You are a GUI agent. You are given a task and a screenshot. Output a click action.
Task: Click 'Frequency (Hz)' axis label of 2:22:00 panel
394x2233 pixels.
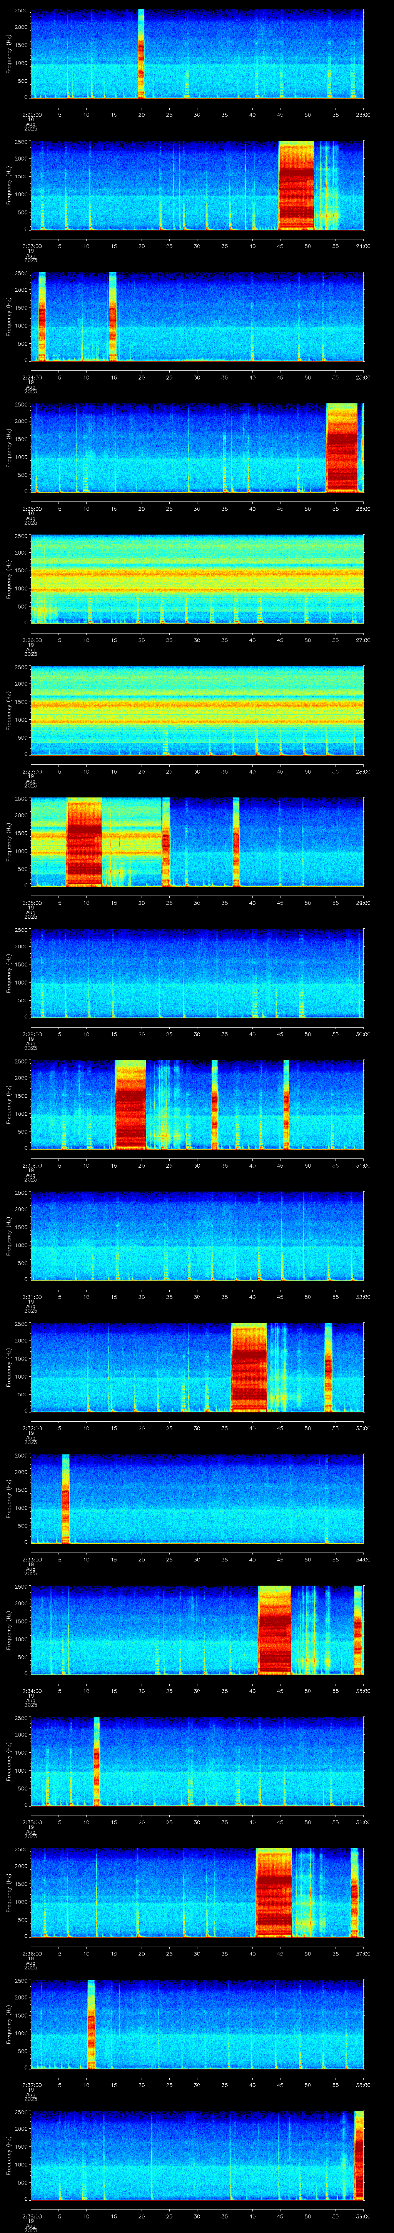coord(10,54)
